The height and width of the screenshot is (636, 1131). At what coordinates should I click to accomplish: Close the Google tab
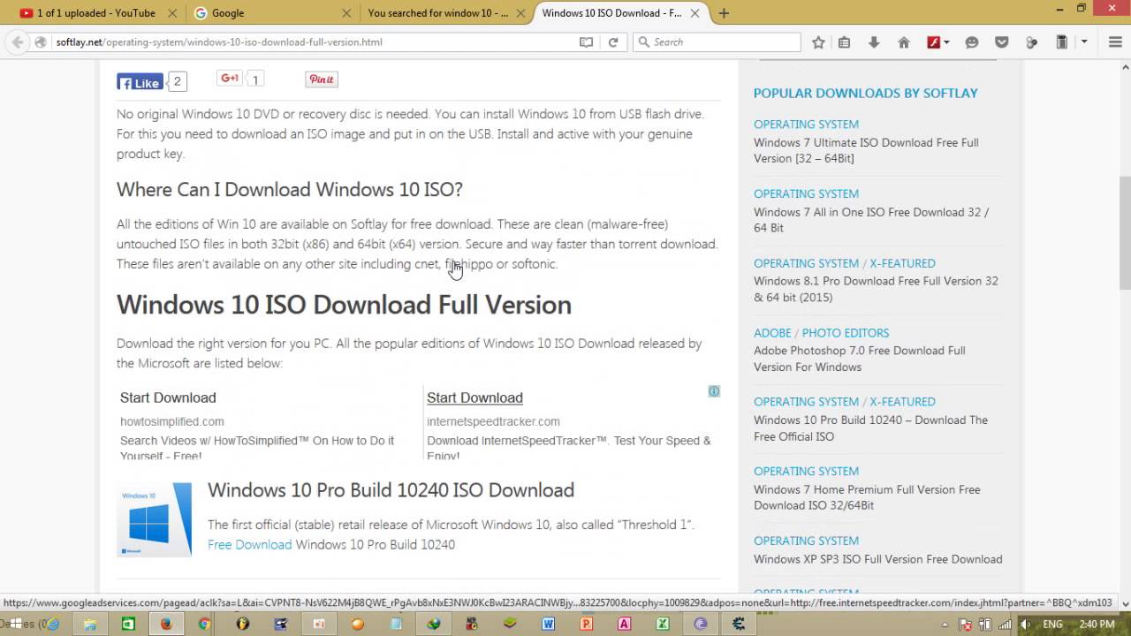345,13
